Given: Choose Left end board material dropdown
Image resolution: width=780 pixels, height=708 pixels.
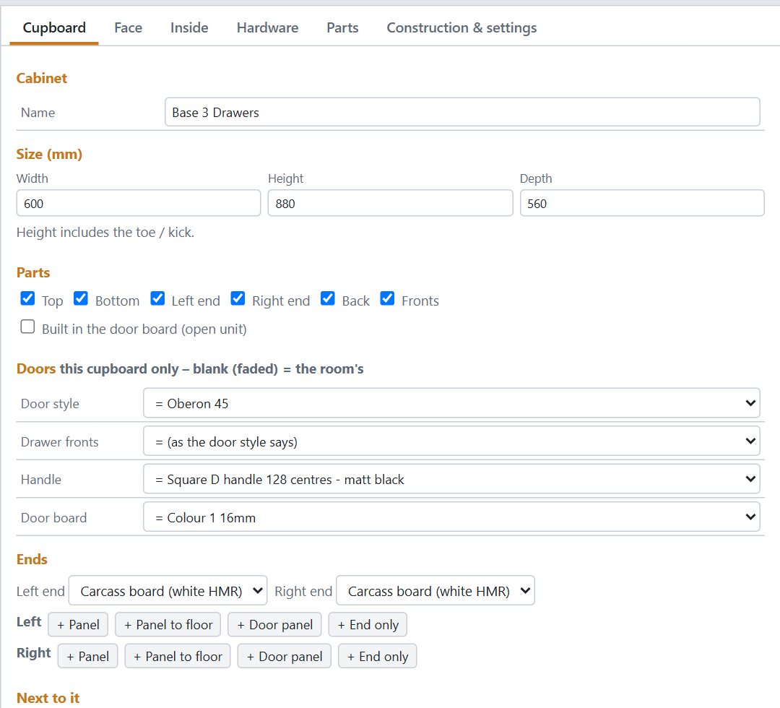Looking at the screenshot, I should [x=168, y=590].
